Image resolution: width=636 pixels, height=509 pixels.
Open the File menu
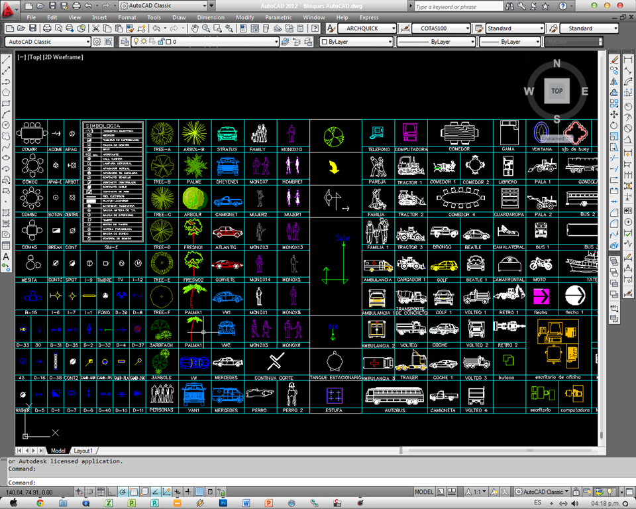click(x=31, y=17)
